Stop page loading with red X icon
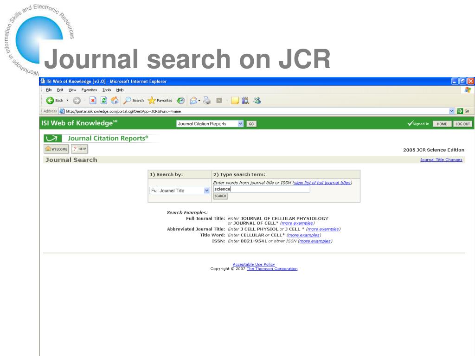The image size is (475, 356). (93, 101)
